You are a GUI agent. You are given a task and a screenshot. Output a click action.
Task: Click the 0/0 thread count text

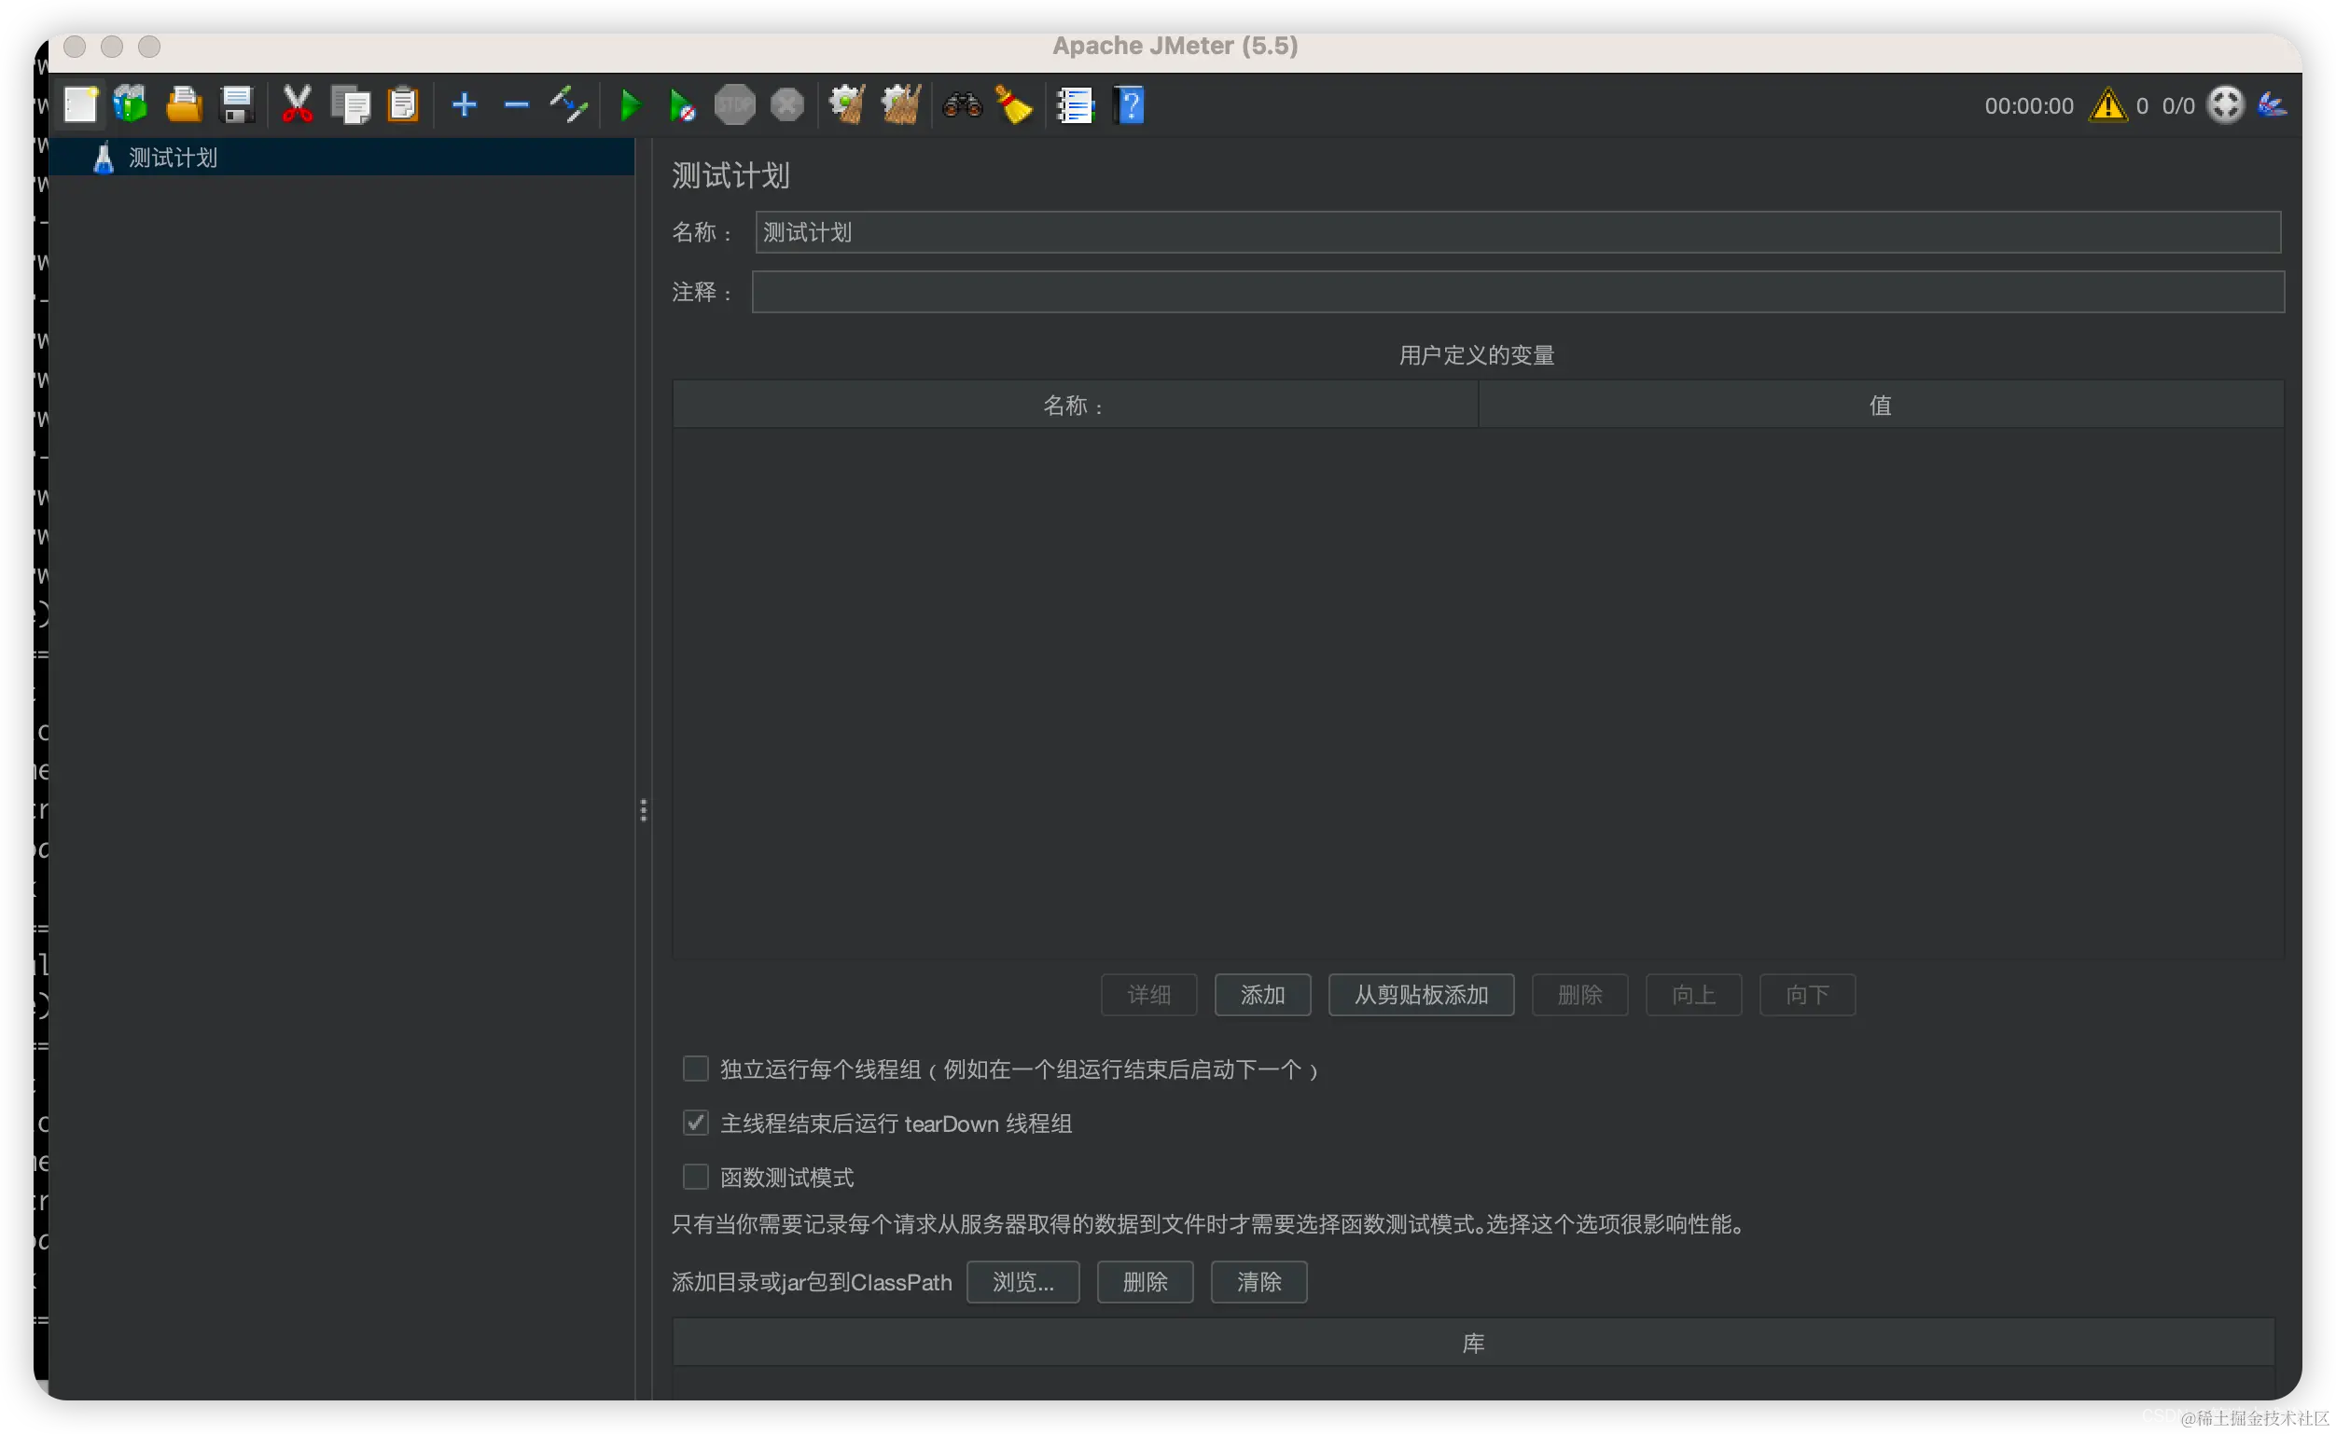tap(2177, 105)
